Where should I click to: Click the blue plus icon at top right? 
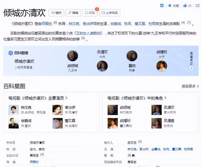(x=162, y=5)
